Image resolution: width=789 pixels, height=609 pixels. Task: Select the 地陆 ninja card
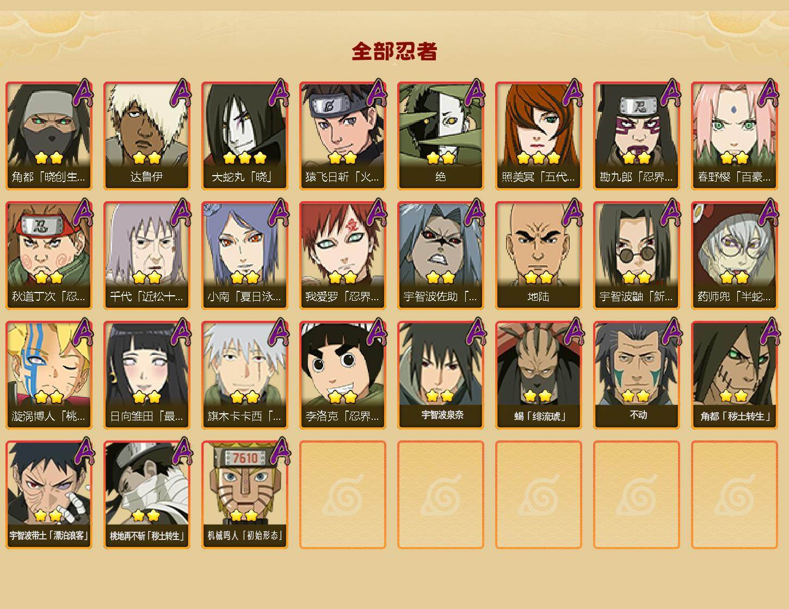click(x=539, y=256)
